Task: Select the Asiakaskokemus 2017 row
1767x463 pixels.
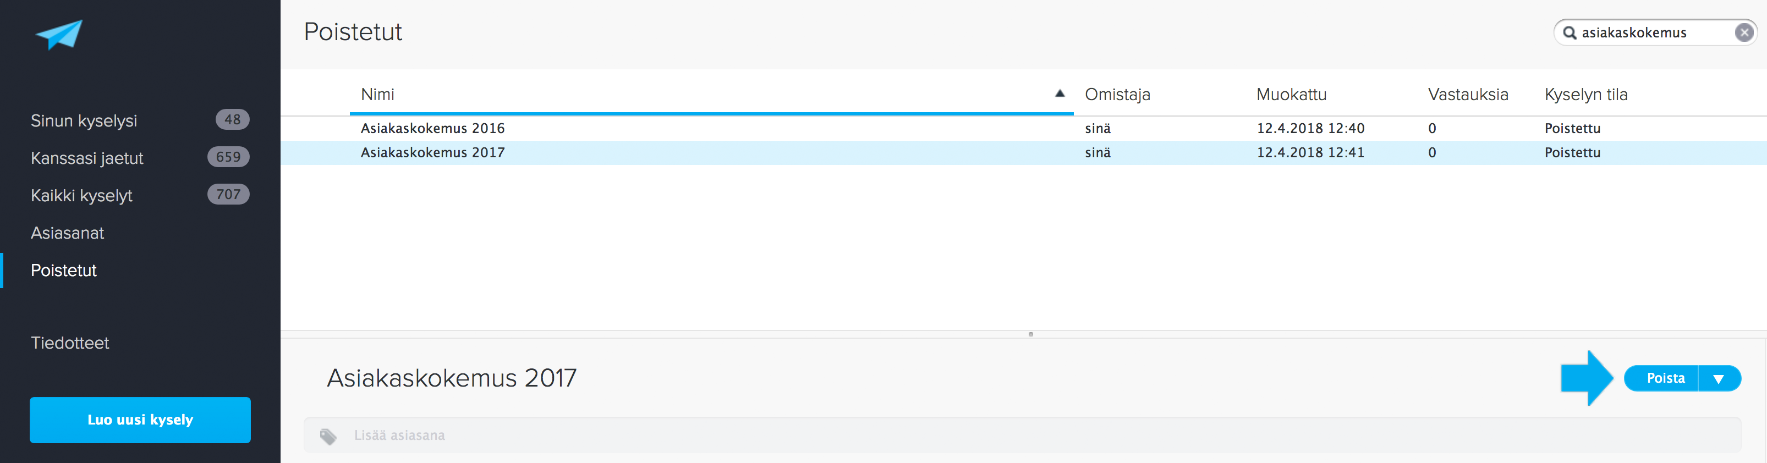Action: click(432, 152)
